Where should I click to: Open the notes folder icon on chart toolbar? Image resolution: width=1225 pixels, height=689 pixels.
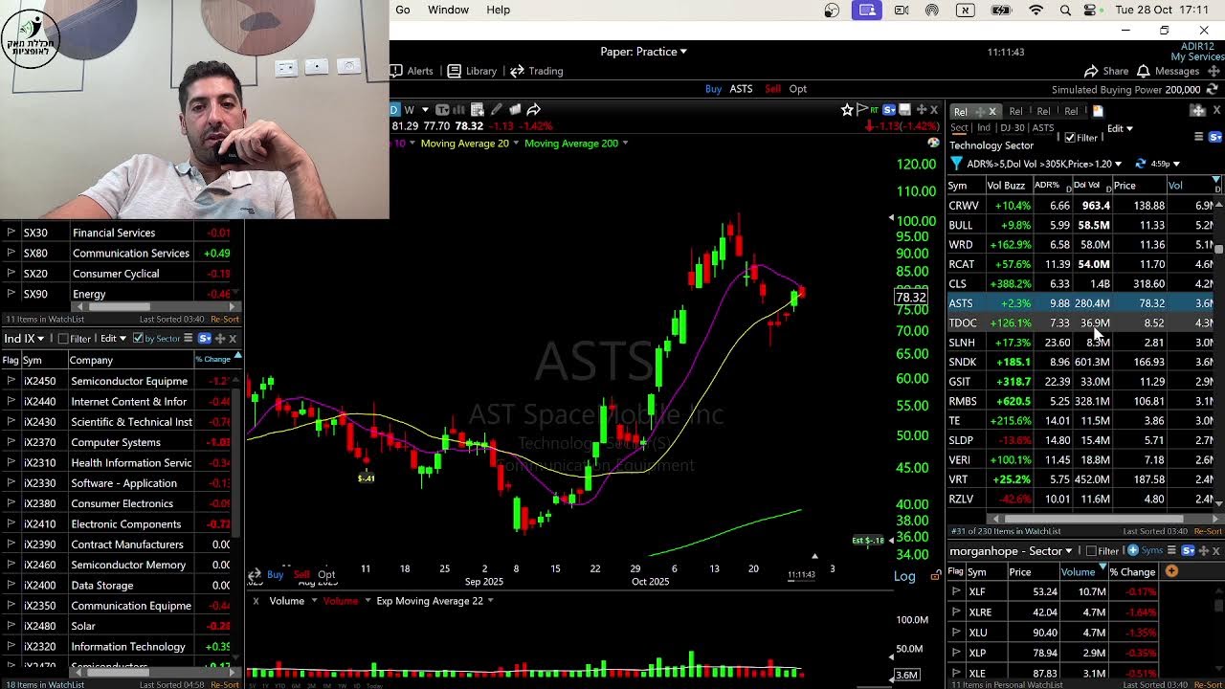point(515,109)
